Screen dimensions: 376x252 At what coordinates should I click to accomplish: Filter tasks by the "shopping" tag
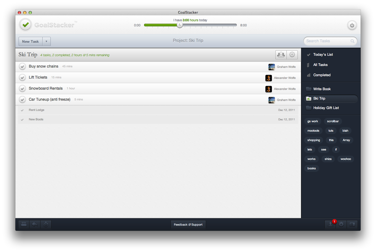[x=314, y=140]
